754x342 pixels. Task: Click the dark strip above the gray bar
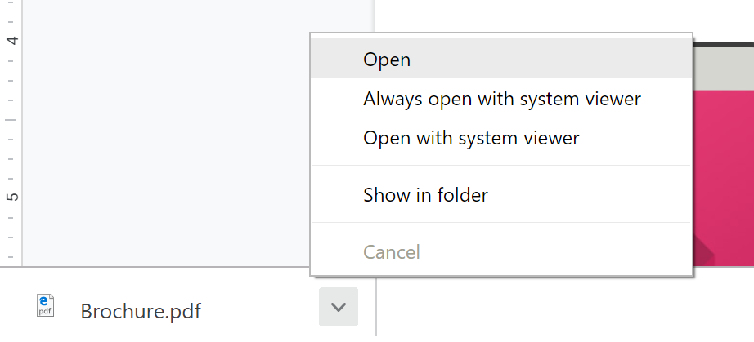pyautogui.click(x=724, y=44)
